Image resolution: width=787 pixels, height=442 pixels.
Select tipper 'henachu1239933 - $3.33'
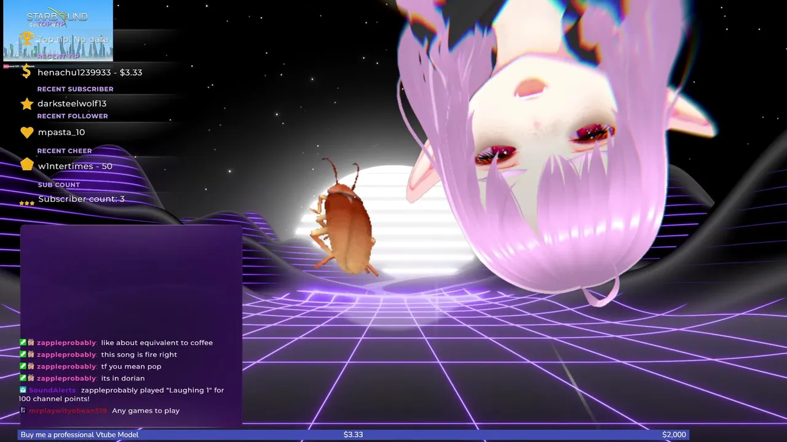[x=90, y=72]
